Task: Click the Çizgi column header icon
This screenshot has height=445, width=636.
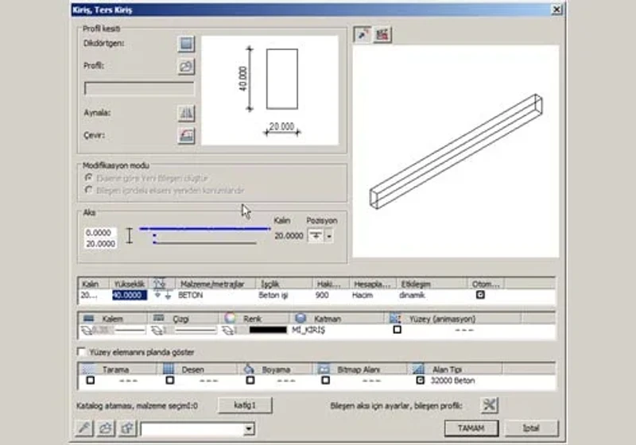Action: coord(158,318)
